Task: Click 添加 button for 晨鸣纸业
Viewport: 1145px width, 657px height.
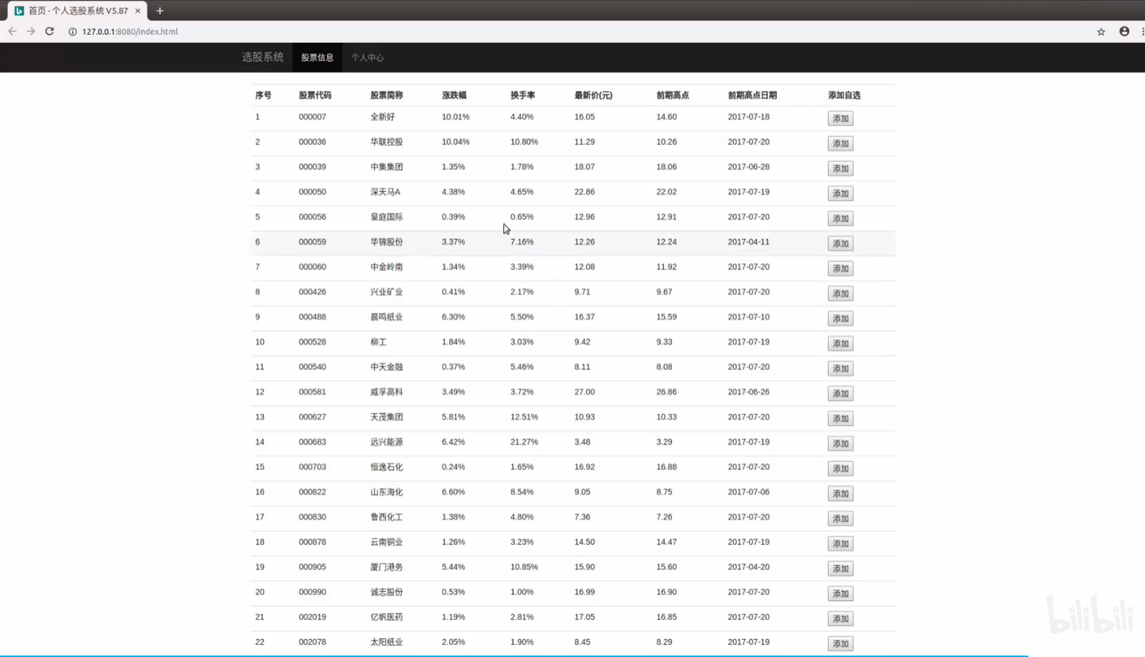Action: (840, 319)
